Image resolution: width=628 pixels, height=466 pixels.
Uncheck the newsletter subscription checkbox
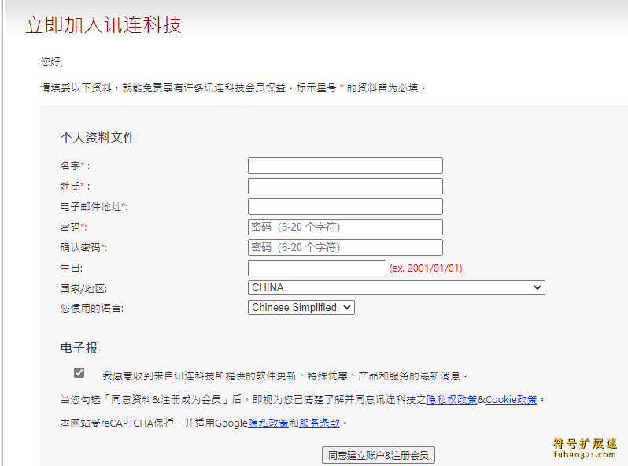[79, 372]
